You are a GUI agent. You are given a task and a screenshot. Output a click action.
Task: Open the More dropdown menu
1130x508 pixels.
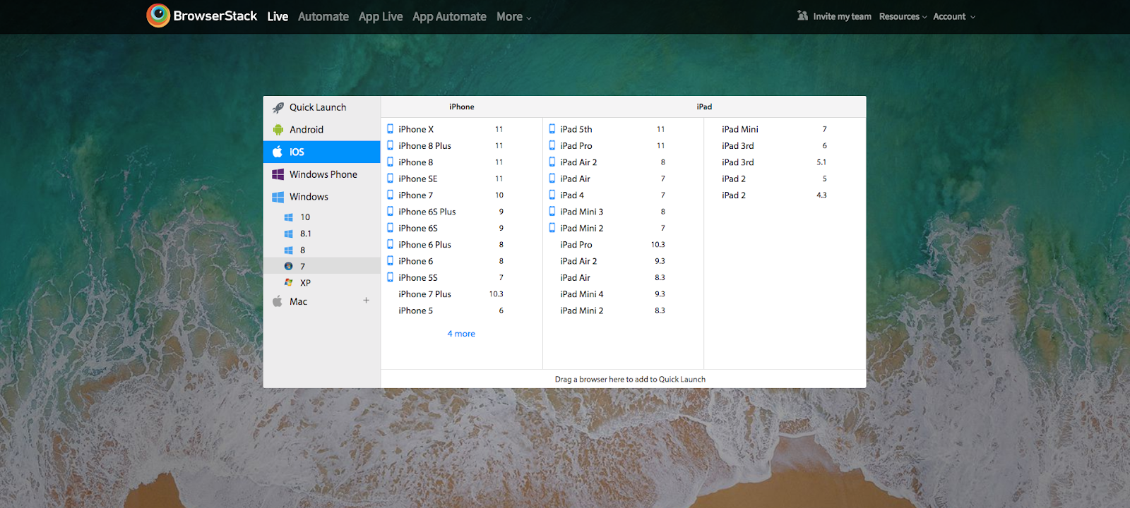(513, 17)
